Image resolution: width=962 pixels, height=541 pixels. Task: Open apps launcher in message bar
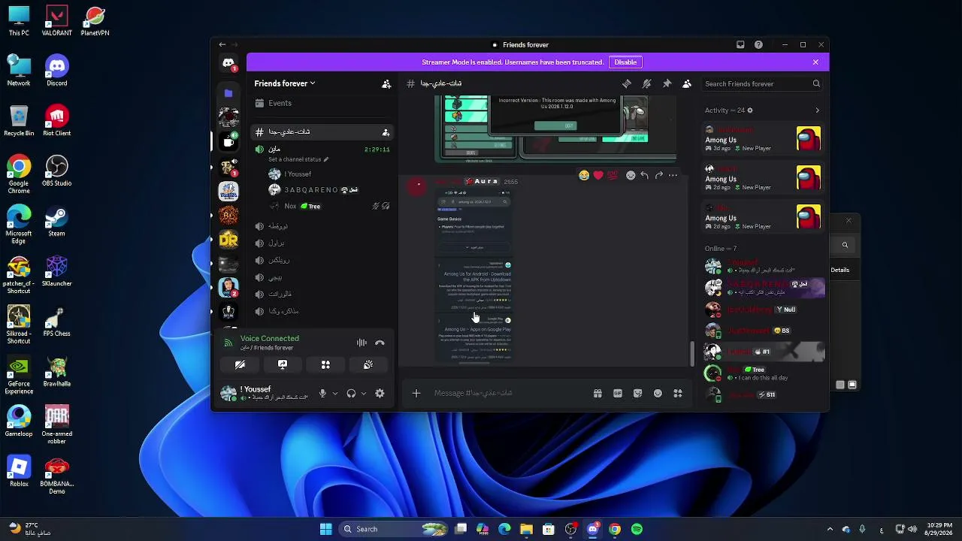[x=678, y=393]
